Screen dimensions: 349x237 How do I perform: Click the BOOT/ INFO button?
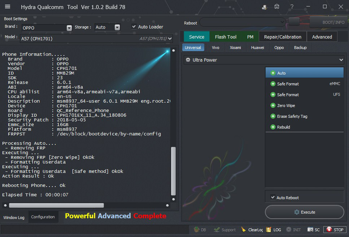[x=329, y=22]
